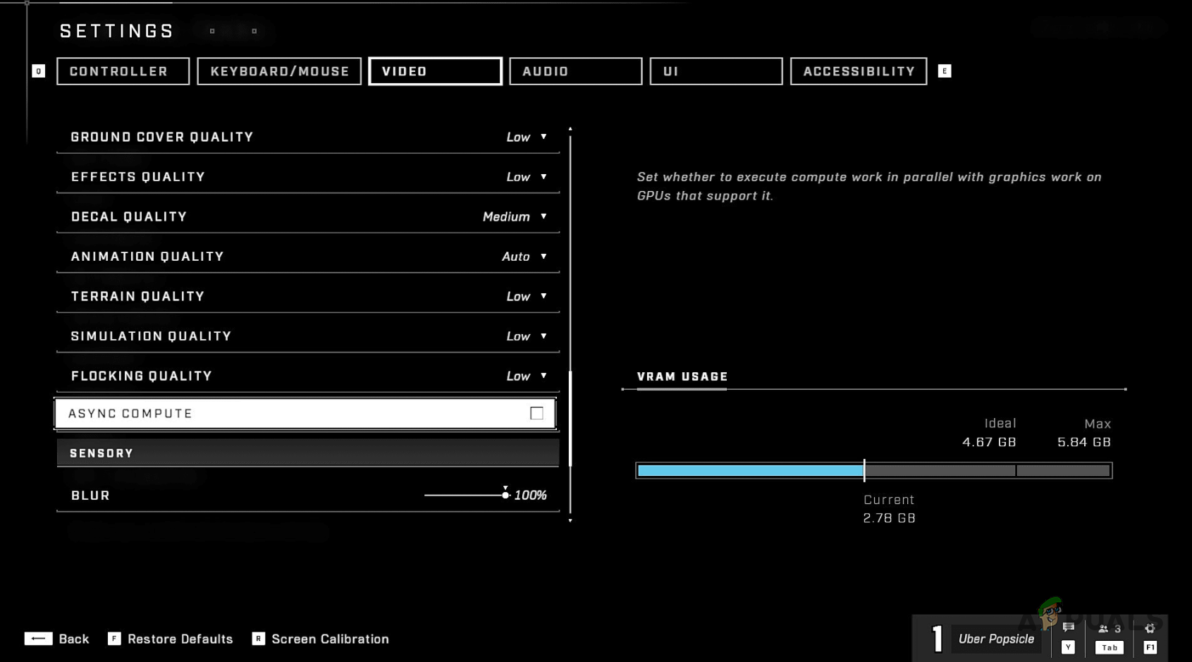Click the F key icon for Restore Defaults
Screen dimensions: 1192x662
(x=114, y=639)
